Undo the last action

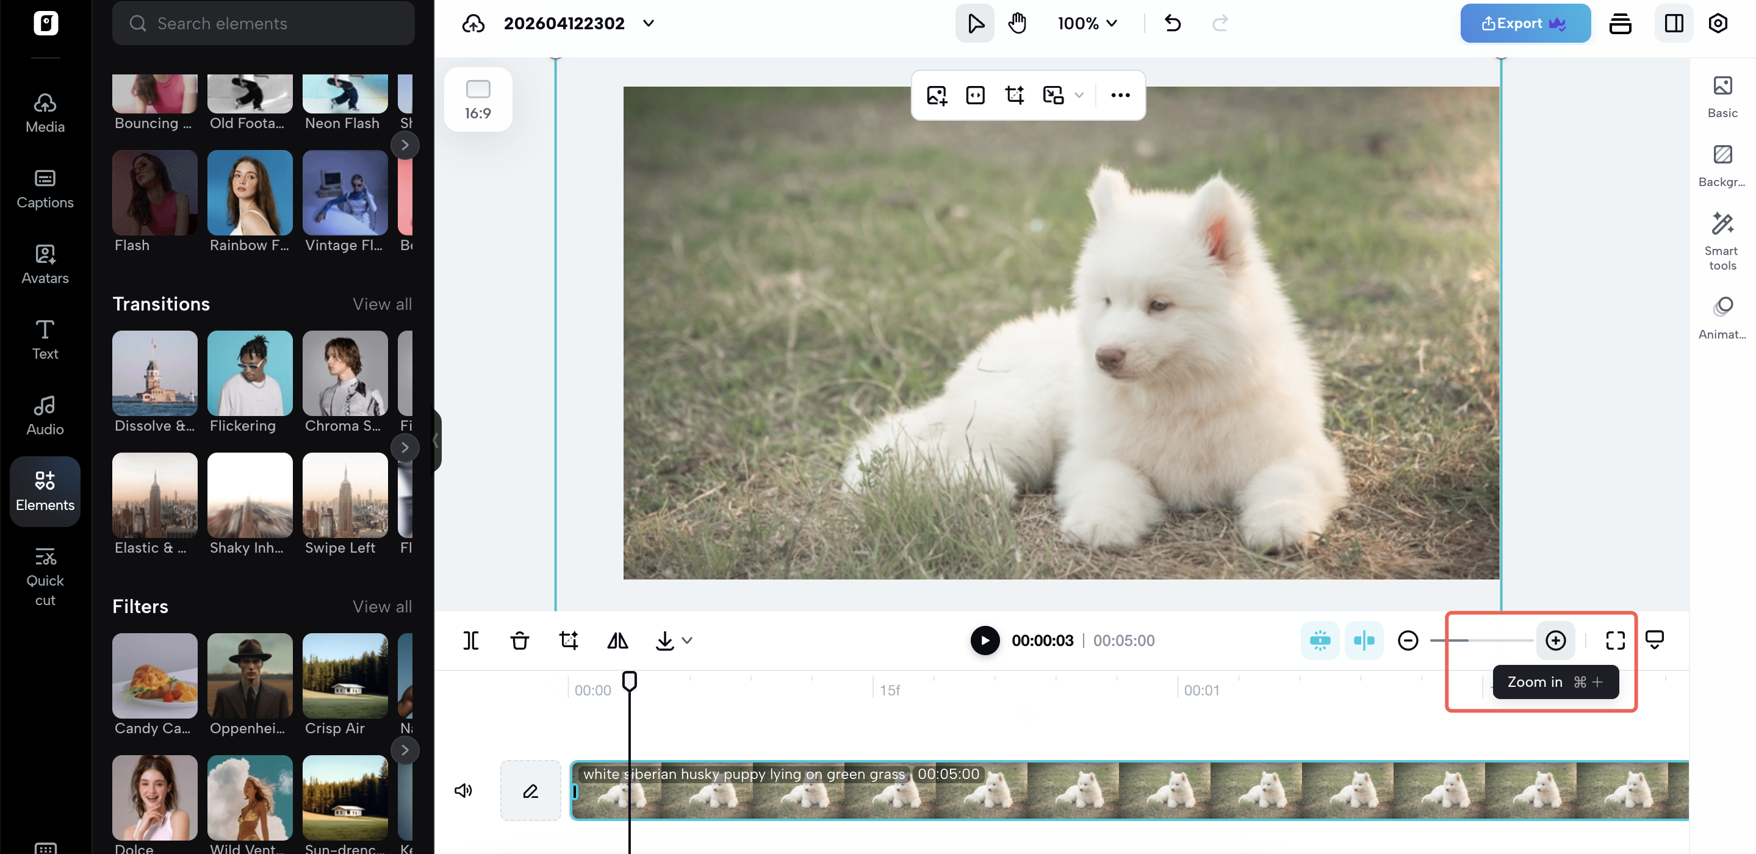pos(1173,23)
